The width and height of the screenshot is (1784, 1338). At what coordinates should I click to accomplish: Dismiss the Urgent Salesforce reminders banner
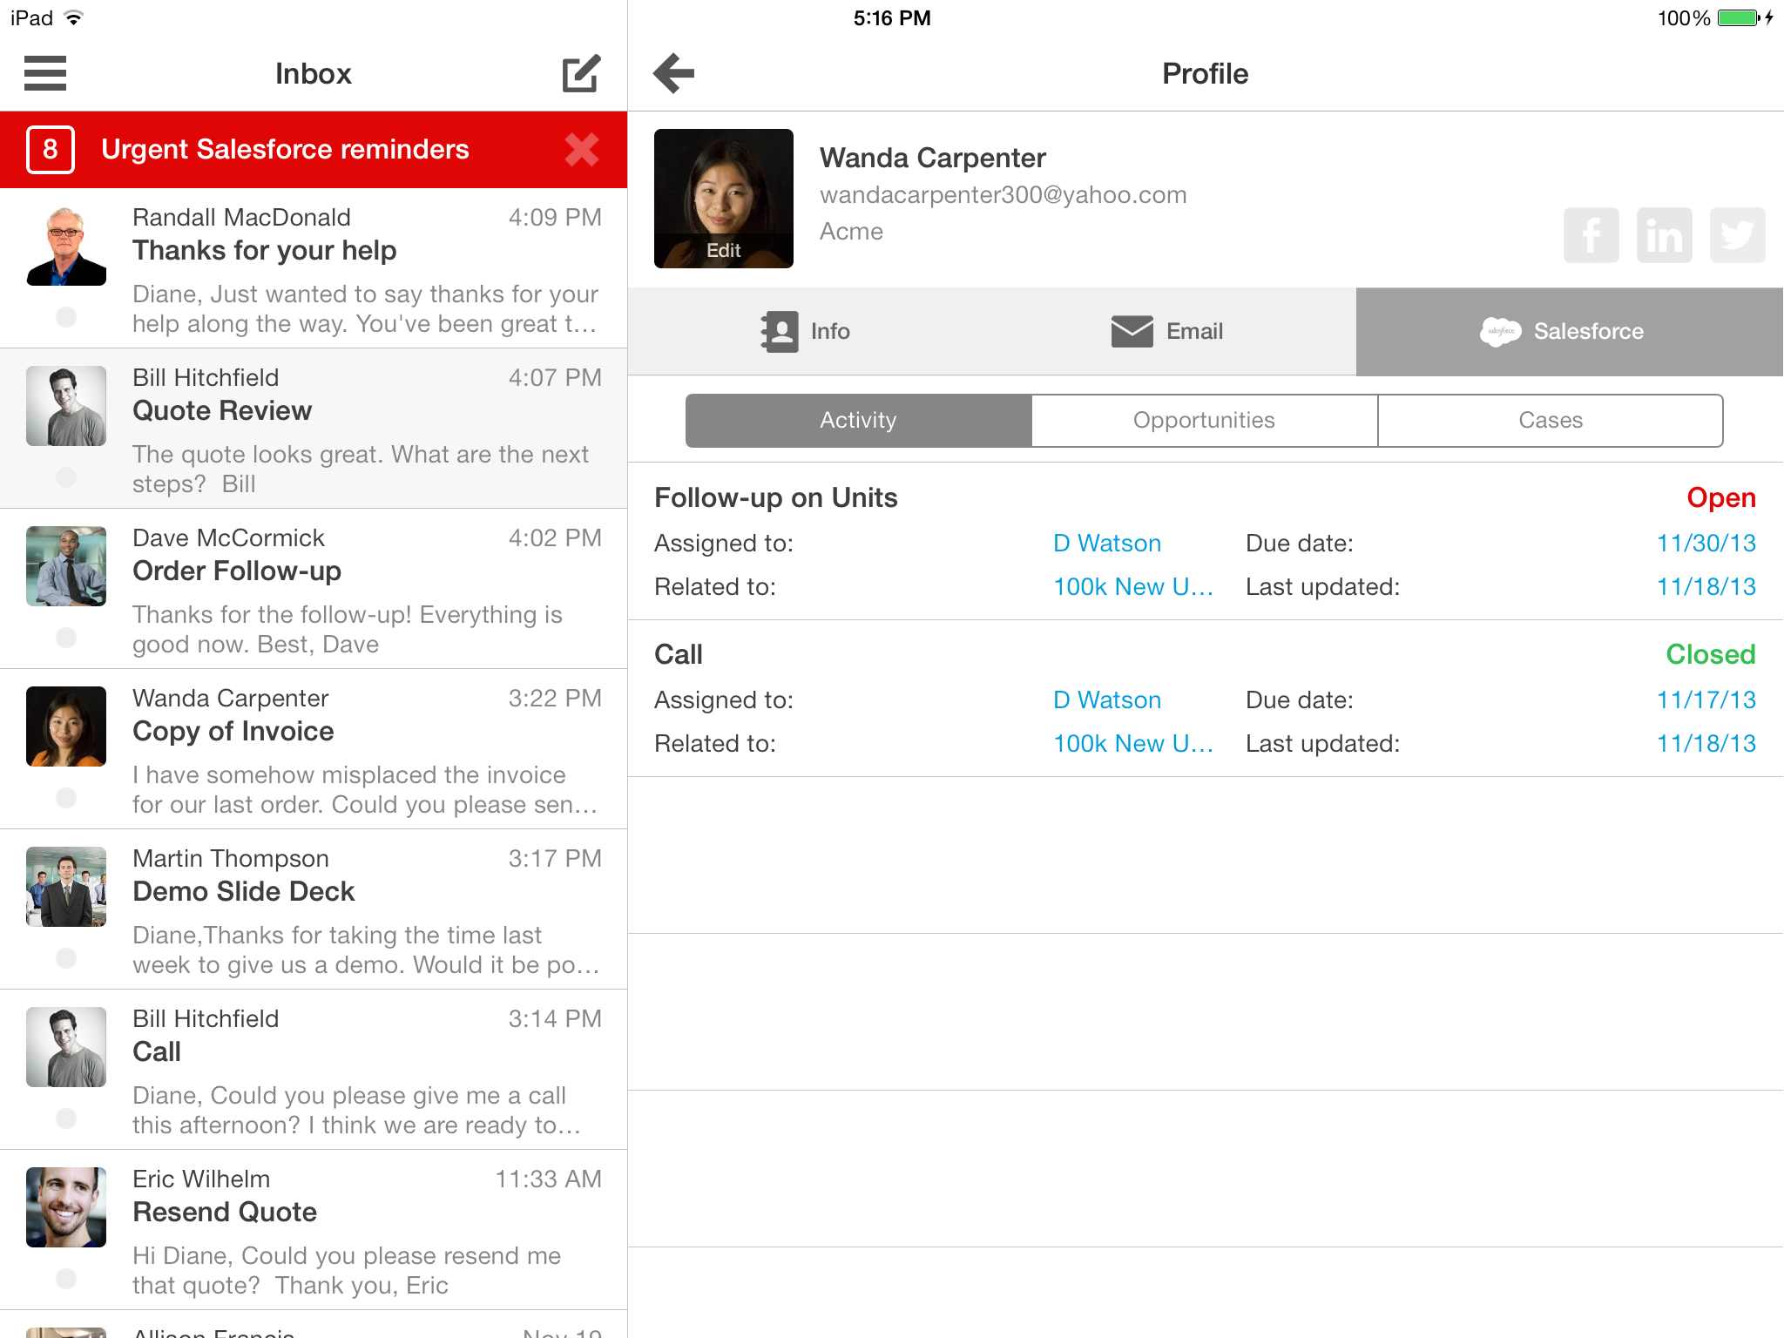pos(581,150)
